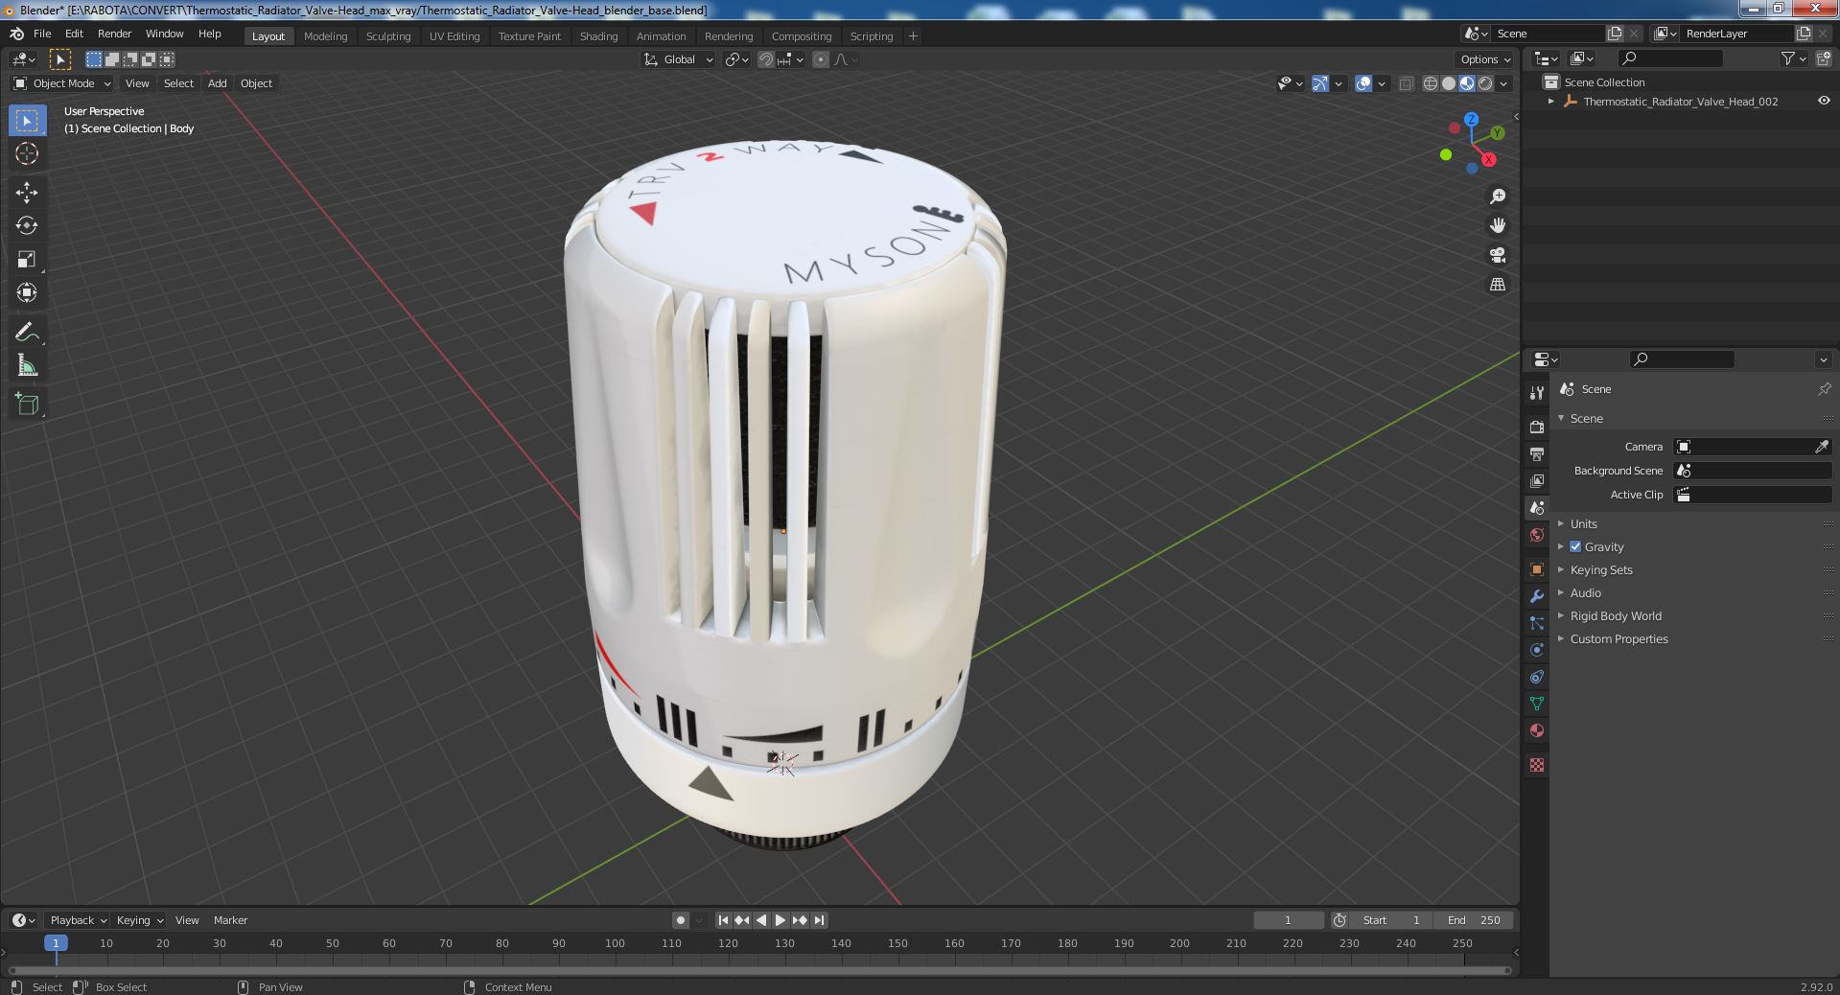This screenshot has width=1840, height=995.
Task: Open the Material properties tab
Action: tap(1537, 730)
